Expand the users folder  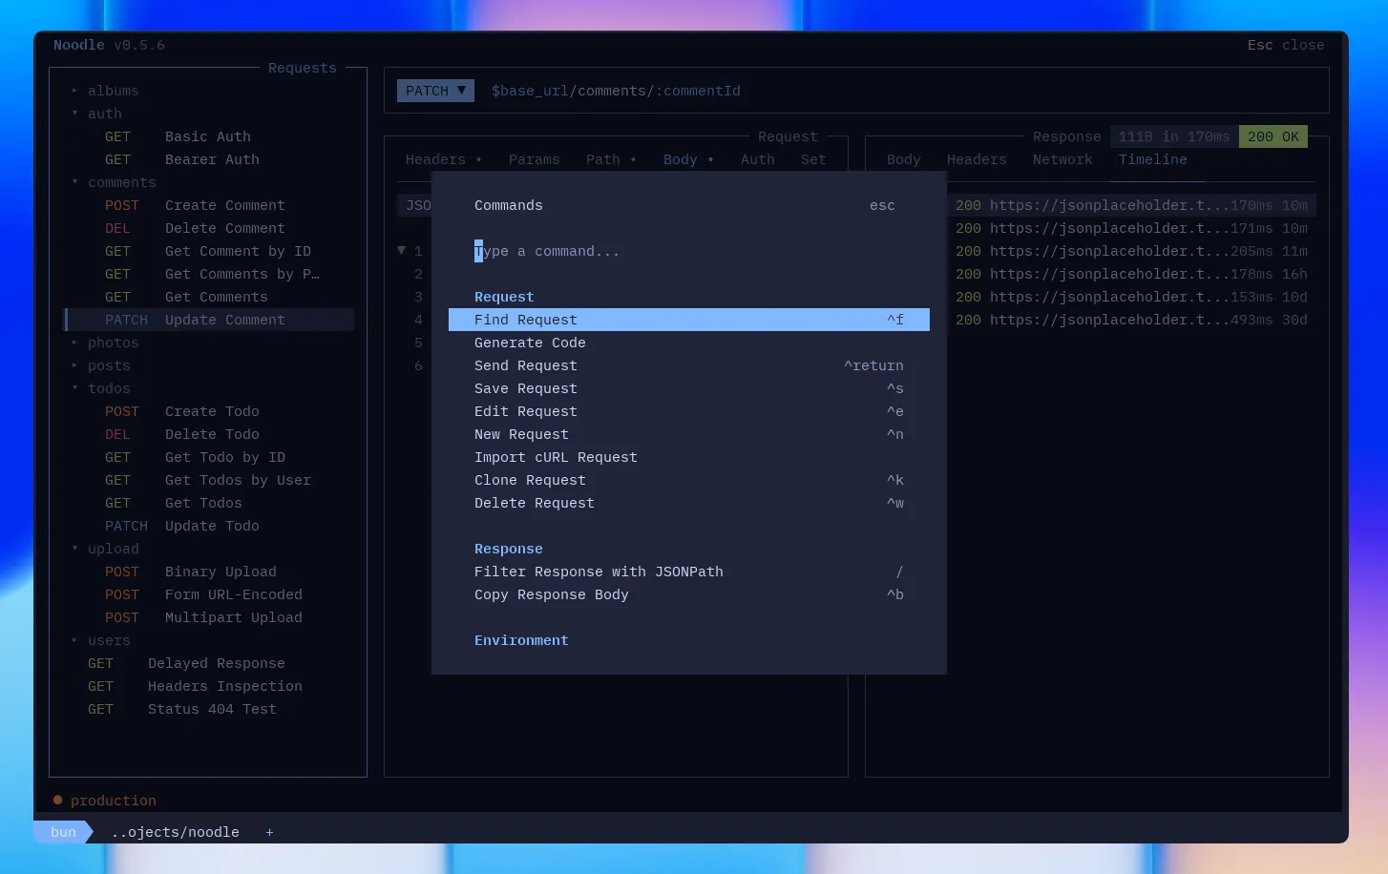(x=100, y=640)
